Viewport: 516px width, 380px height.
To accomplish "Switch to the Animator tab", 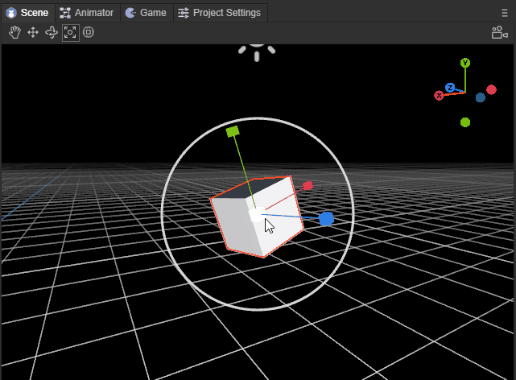I will click(x=87, y=13).
